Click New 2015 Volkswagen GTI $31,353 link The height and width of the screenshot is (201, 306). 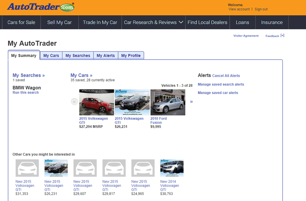(x=25, y=185)
